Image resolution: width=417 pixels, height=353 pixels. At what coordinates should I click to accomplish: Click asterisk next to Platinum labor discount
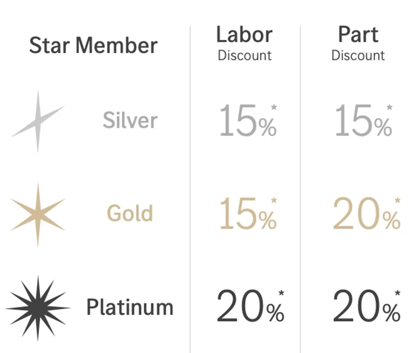coord(282,293)
